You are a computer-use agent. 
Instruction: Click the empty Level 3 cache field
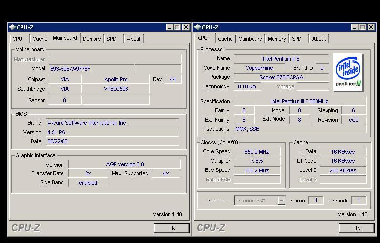click(x=343, y=180)
